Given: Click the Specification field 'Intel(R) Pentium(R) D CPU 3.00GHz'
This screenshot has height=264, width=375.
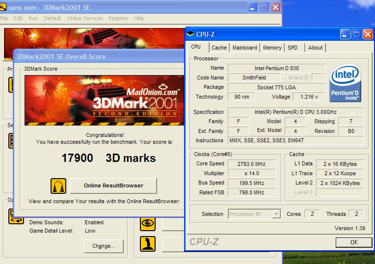Looking at the screenshot, I should (295, 112).
